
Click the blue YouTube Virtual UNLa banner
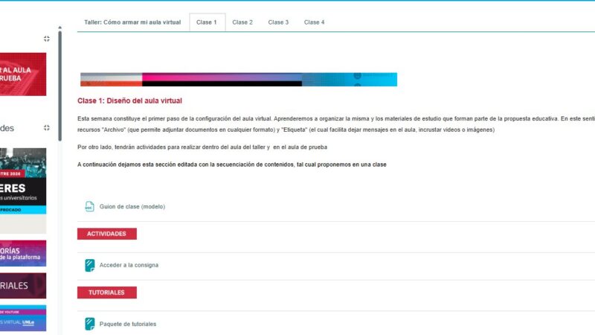[x=22, y=319]
